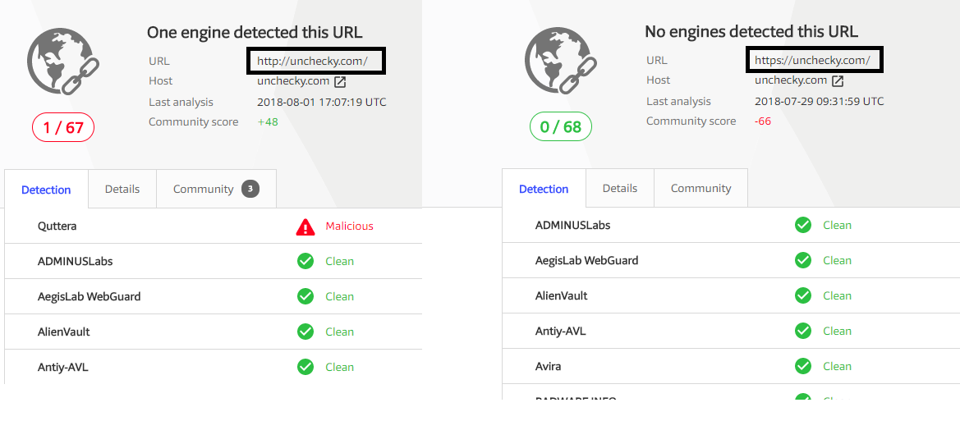Click ADMINUSLabs engine name in left panel
Screen dimensions: 960x421
pyautogui.click(x=75, y=261)
